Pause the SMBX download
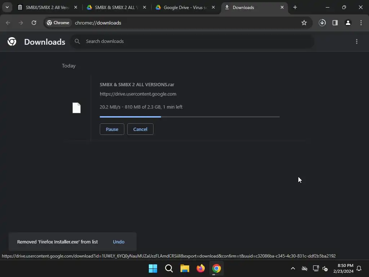Viewport: 369px width, 277px height. [112, 129]
